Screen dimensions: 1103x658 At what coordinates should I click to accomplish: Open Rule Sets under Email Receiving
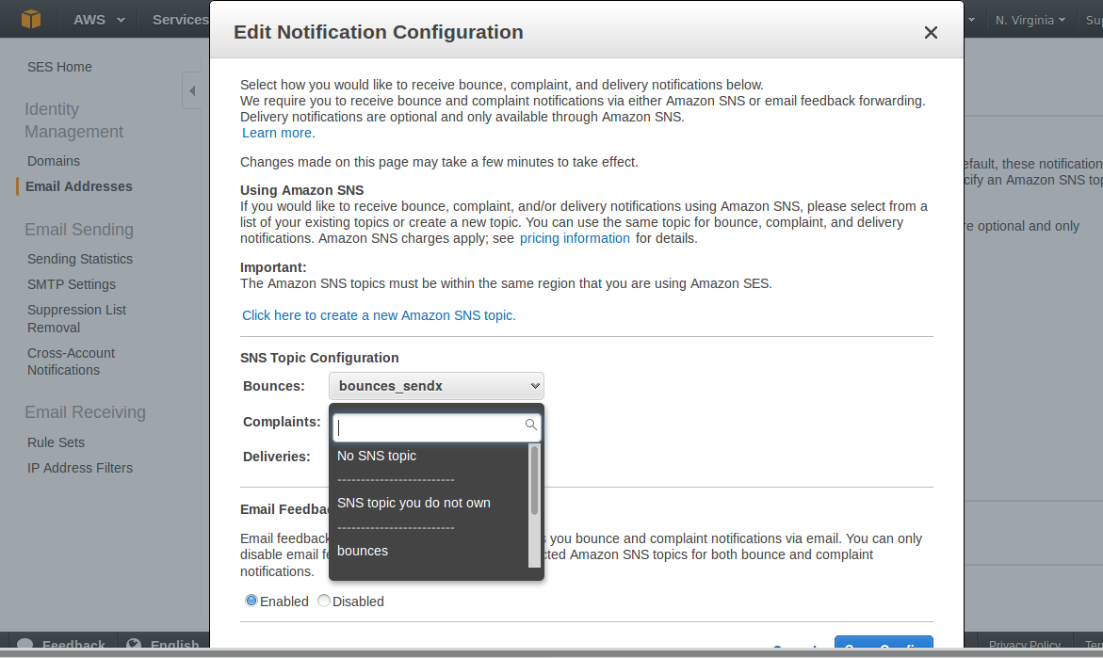(57, 442)
